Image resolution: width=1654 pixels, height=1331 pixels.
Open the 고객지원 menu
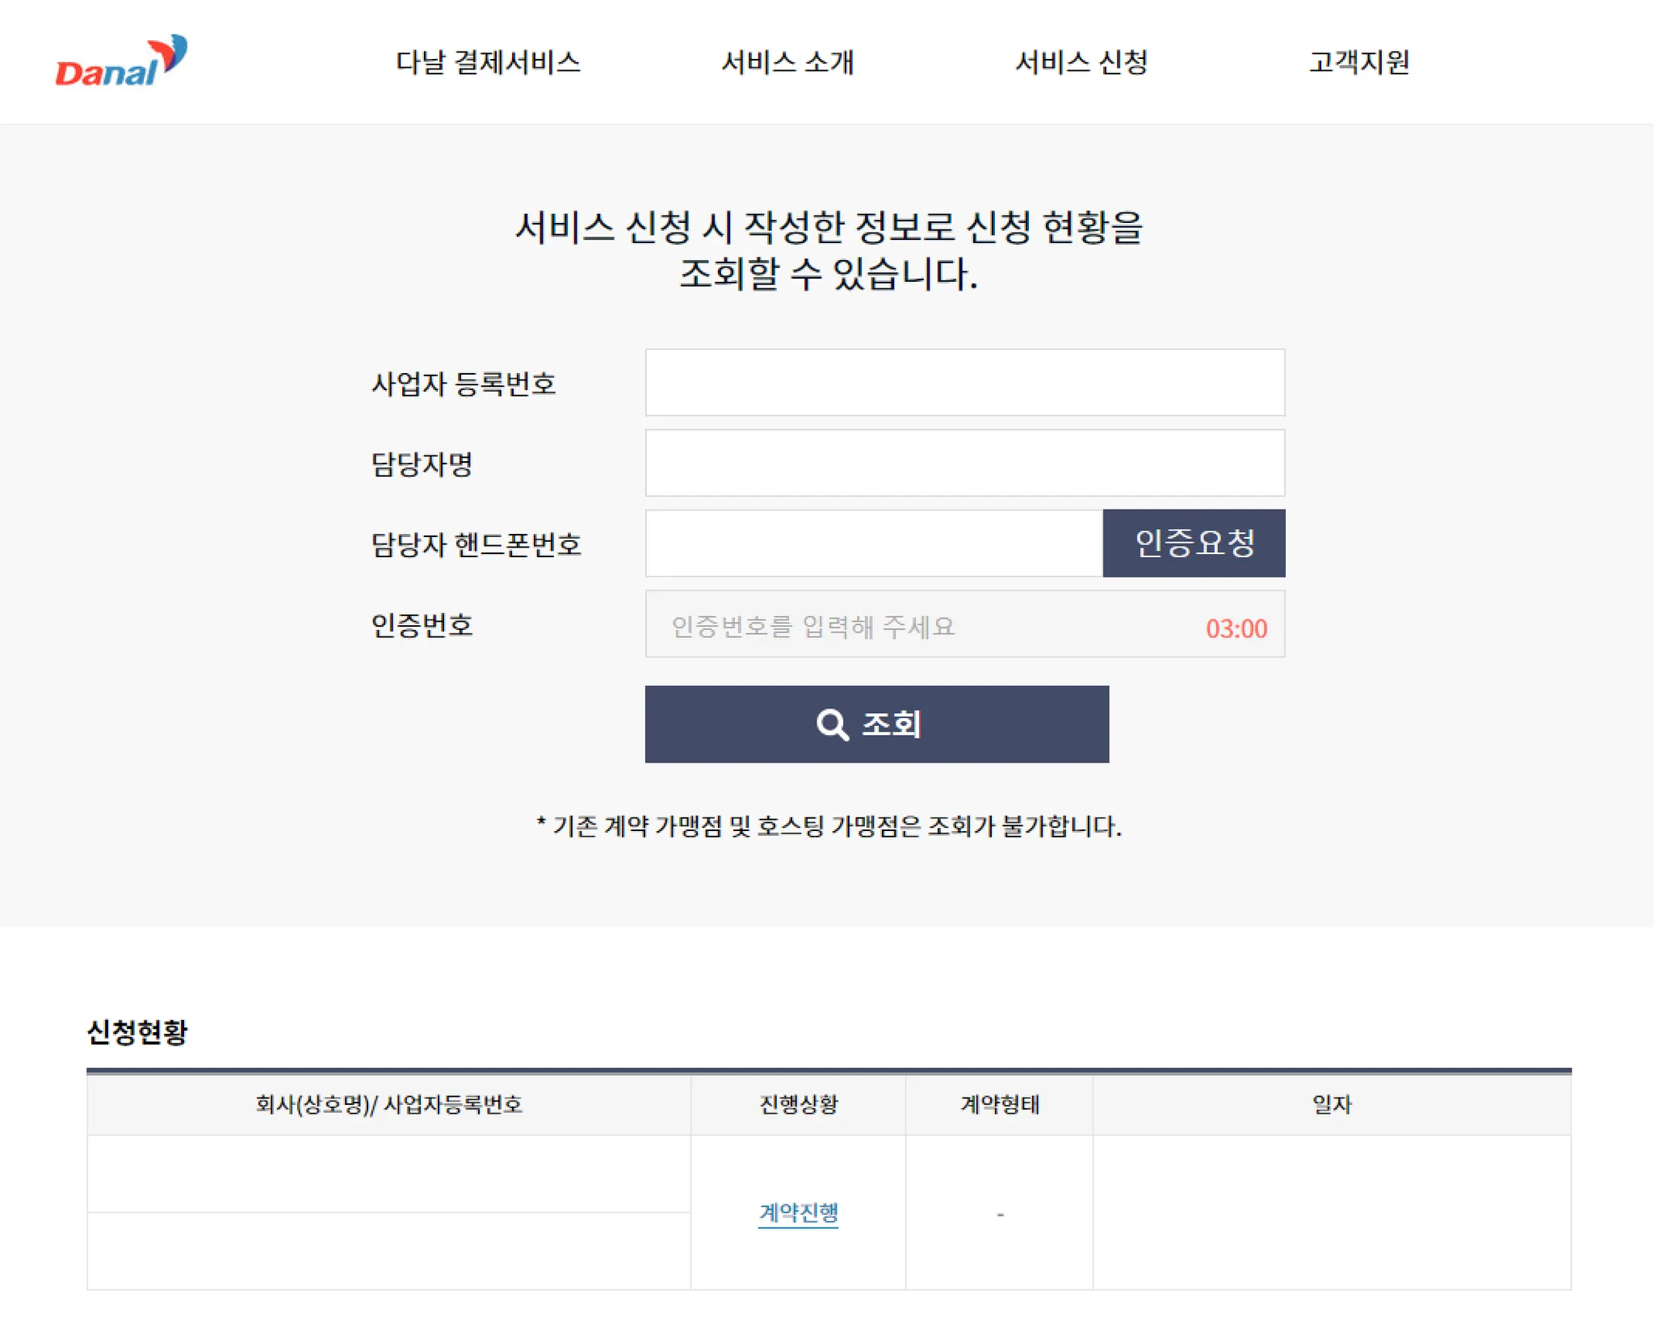tap(1359, 62)
